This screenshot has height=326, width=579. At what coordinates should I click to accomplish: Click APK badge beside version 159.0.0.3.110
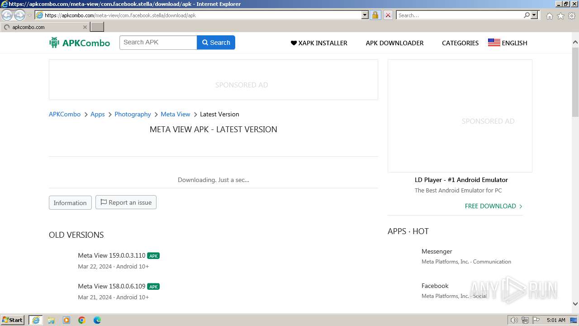point(153,256)
